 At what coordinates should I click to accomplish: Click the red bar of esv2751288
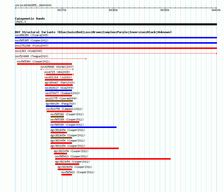coord(116,48)
